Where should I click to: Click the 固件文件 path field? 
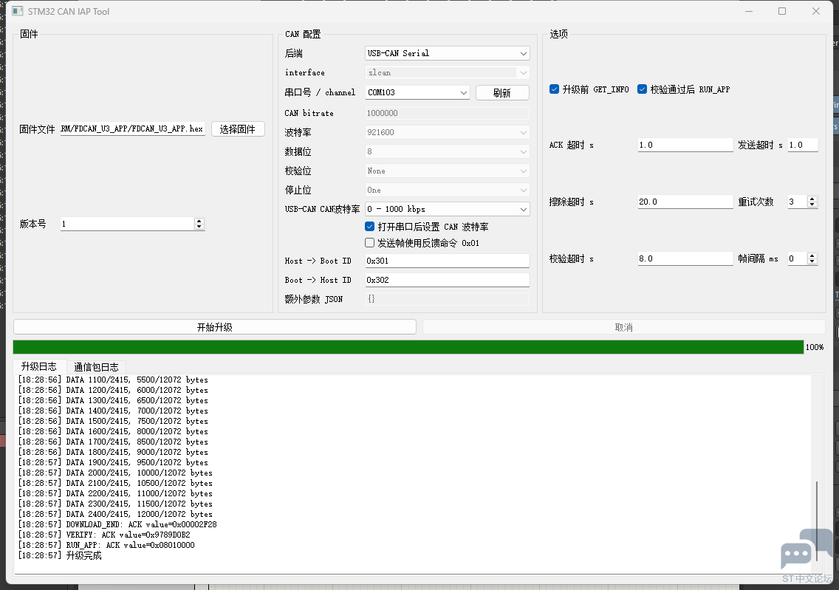click(x=133, y=129)
